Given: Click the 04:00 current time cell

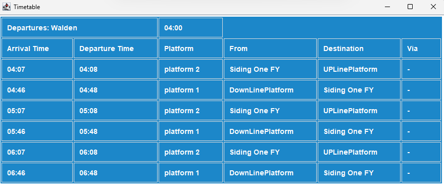Looking at the screenshot, I should pos(190,28).
